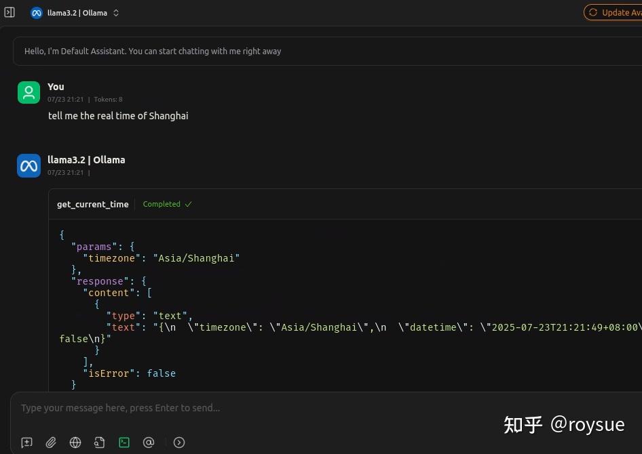The width and height of the screenshot is (642, 454).
Task: Expand the input toolbar arrow icon
Action: [x=179, y=442]
